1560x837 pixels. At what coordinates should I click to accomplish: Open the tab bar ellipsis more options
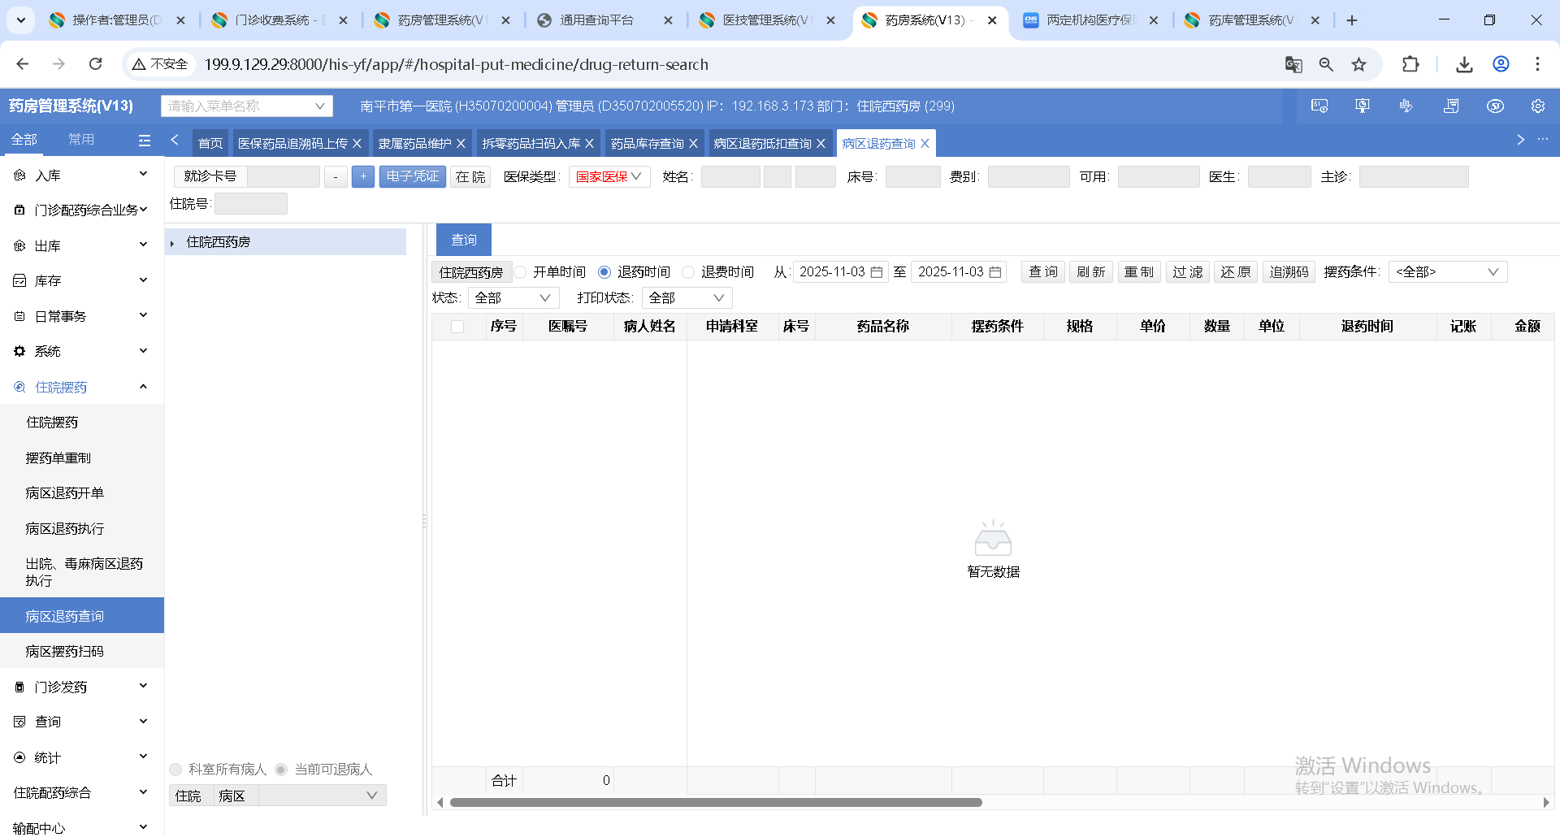(x=1543, y=140)
